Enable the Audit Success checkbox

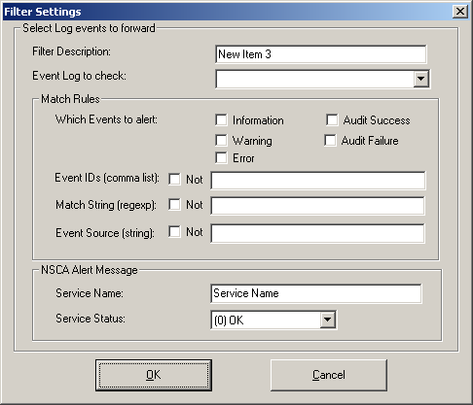point(332,119)
